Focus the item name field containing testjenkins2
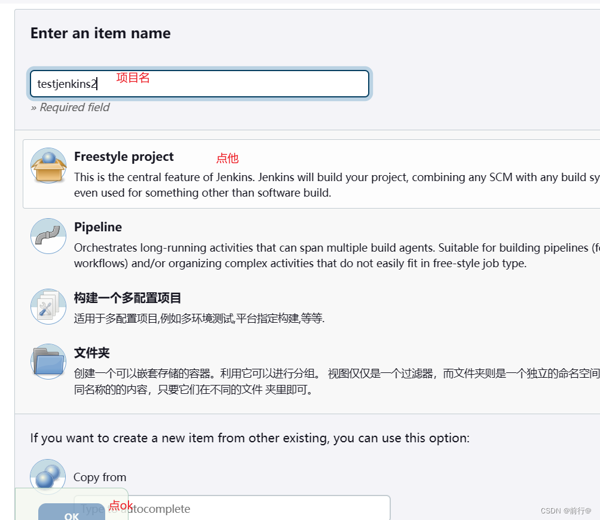Viewport: 600px width, 520px height. tap(200, 84)
